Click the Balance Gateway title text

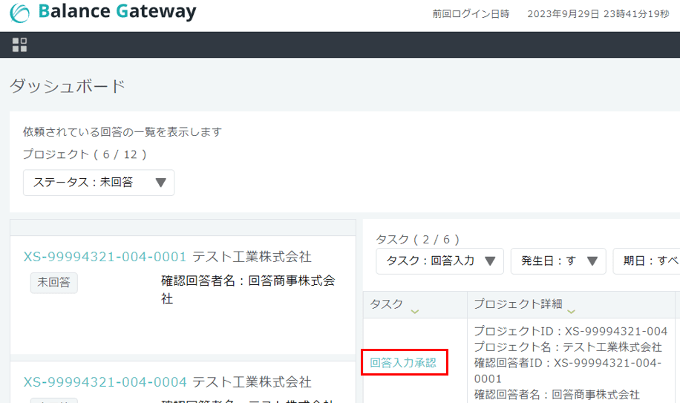[x=117, y=12]
